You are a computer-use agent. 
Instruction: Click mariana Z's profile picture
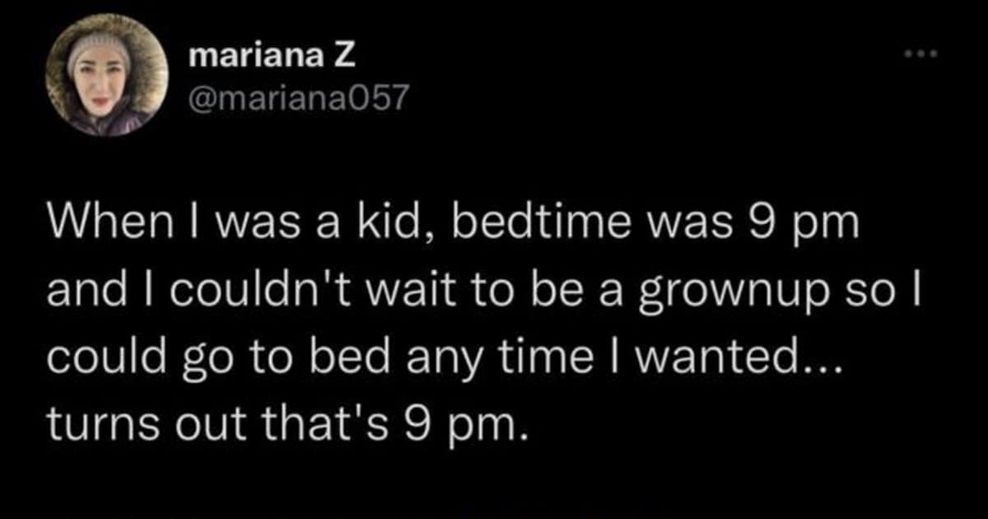pyautogui.click(x=107, y=76)
